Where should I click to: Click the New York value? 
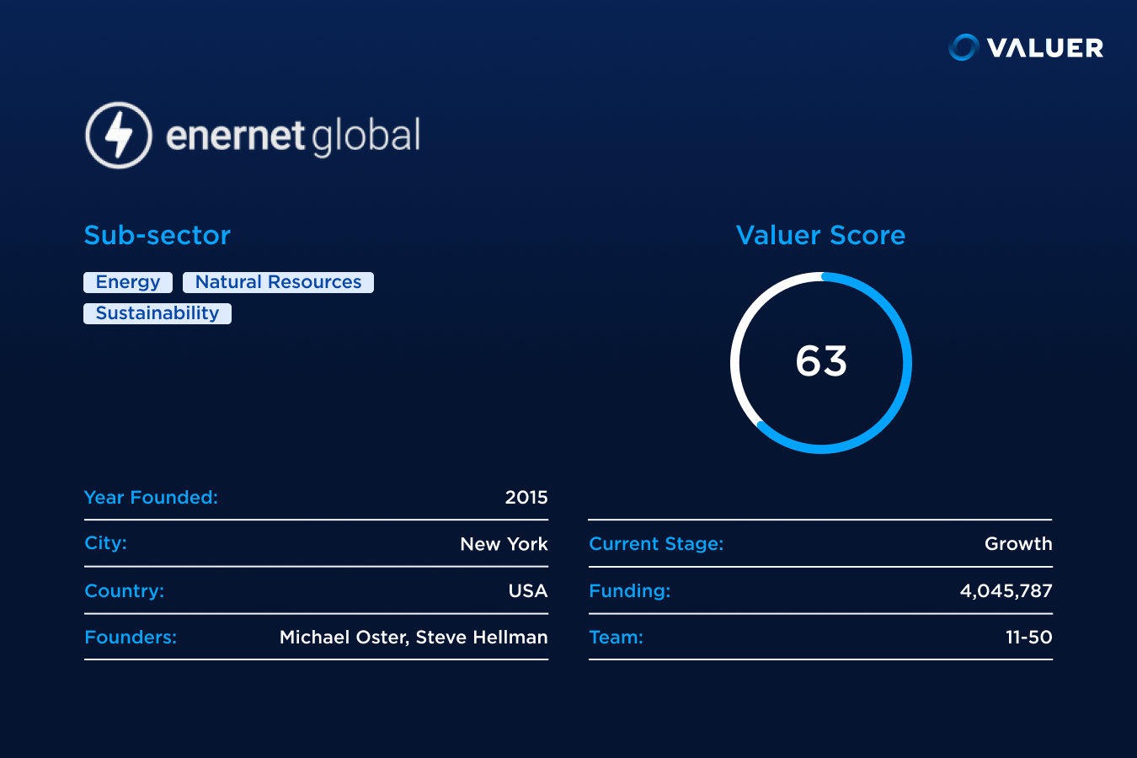click(x=504, y=544)
